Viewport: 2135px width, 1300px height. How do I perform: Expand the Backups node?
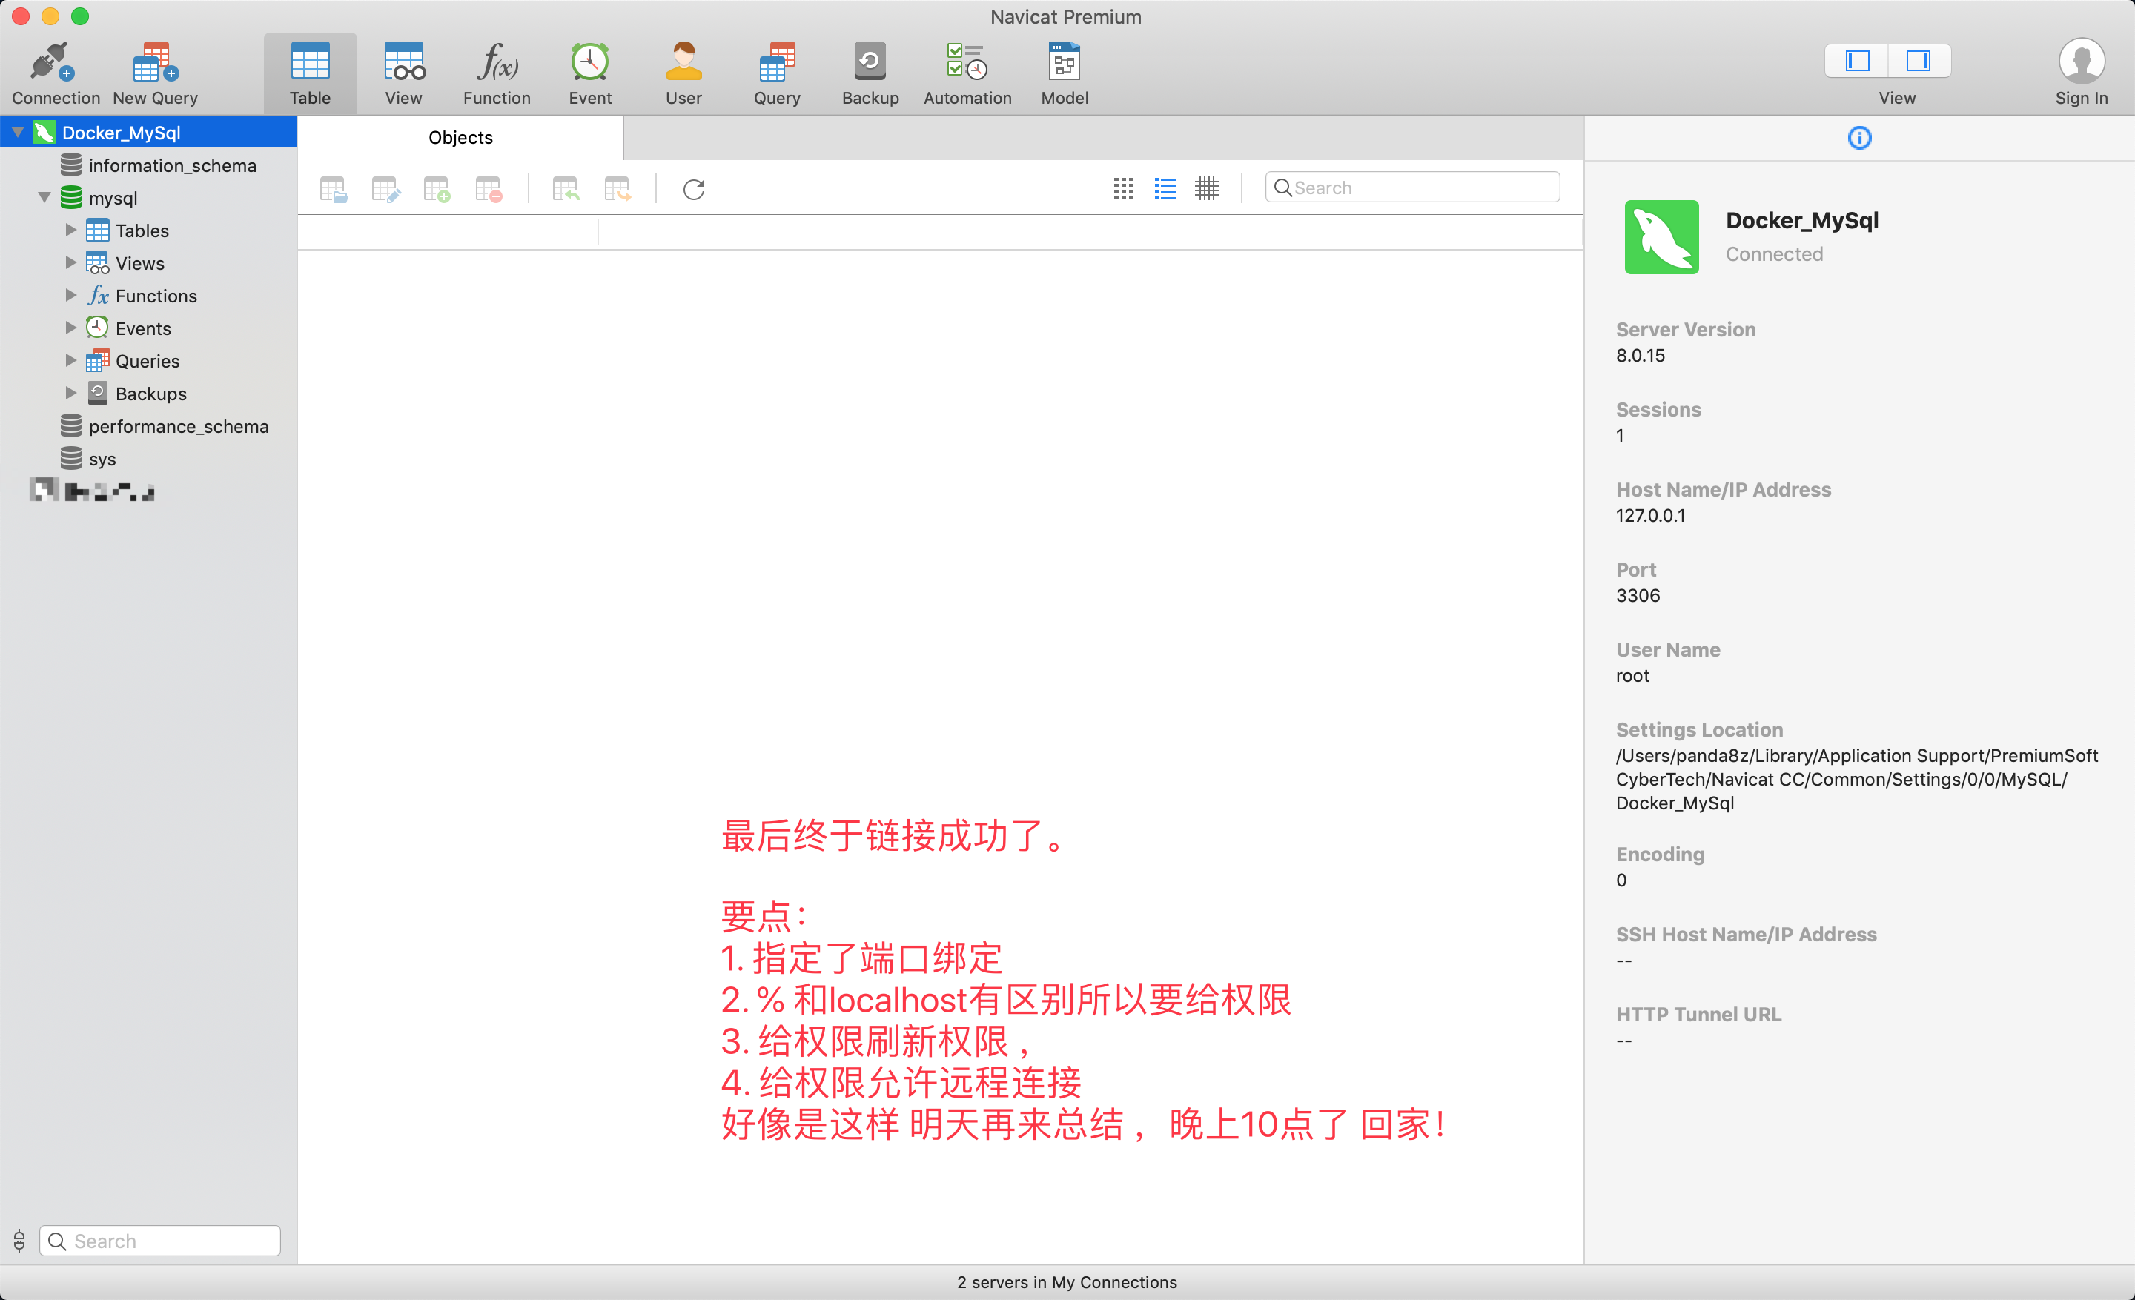click(71, 394)
